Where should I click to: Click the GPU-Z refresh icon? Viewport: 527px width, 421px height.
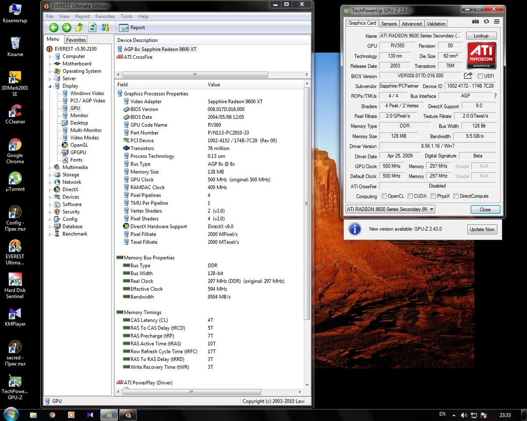click(x=486, y=21)
